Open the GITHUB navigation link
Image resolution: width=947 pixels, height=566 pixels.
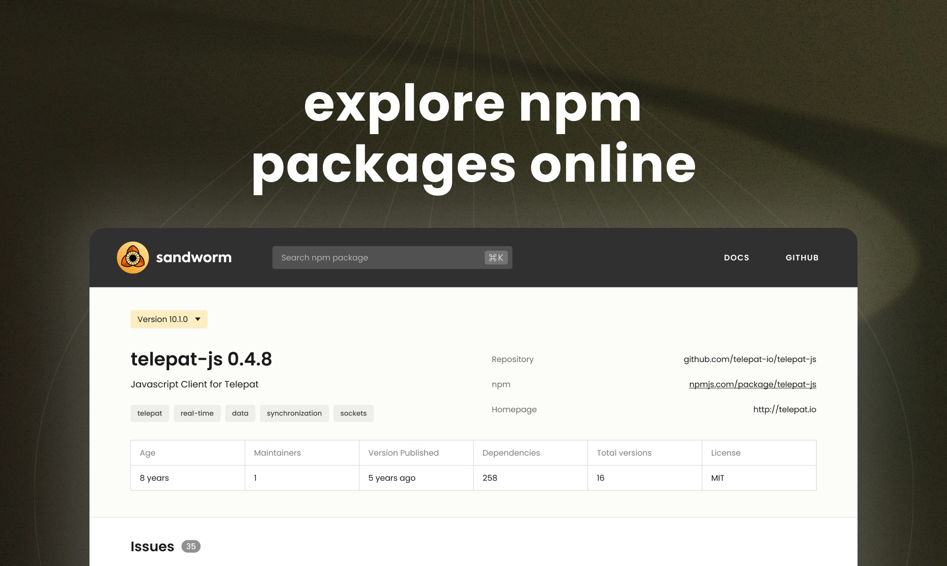[x=802, y=258]
